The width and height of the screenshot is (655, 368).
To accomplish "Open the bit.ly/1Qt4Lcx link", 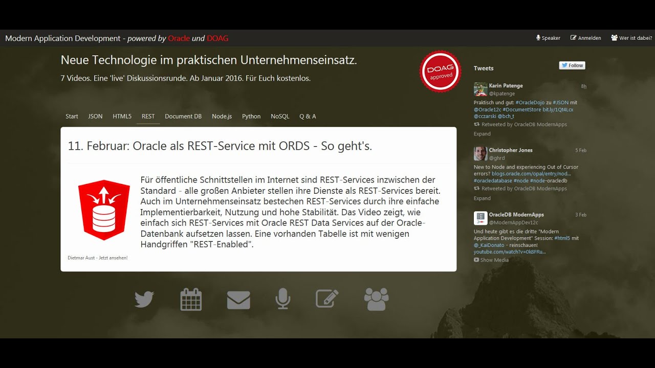I will [558, 109].
